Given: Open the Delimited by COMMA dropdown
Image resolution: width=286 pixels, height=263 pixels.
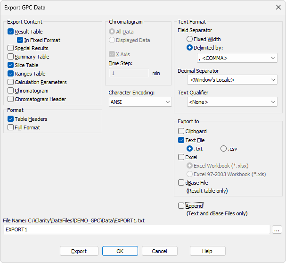Looking at the screenshot, I should pyautogui.click(x=237, y=58).
